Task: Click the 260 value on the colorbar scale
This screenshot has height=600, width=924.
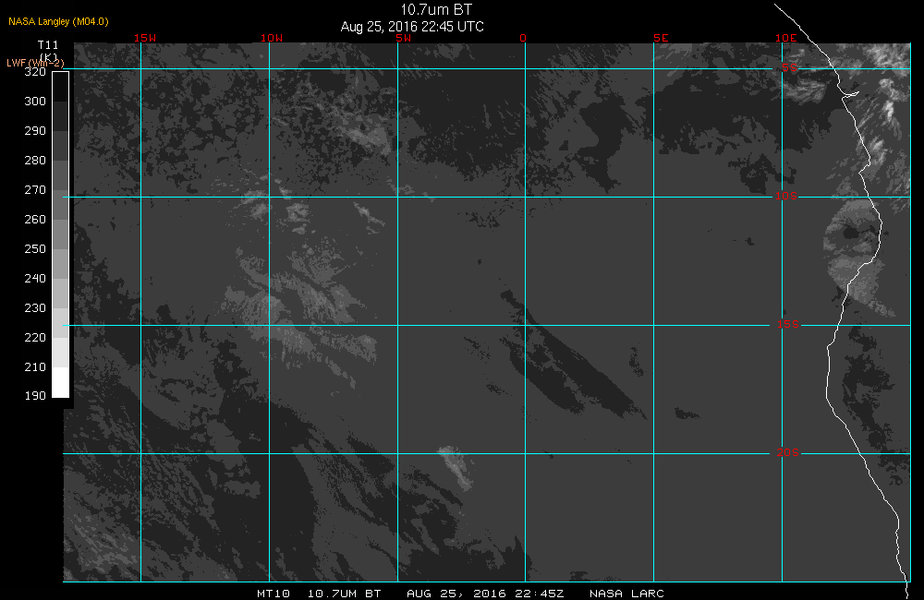Action: (35, 219)
